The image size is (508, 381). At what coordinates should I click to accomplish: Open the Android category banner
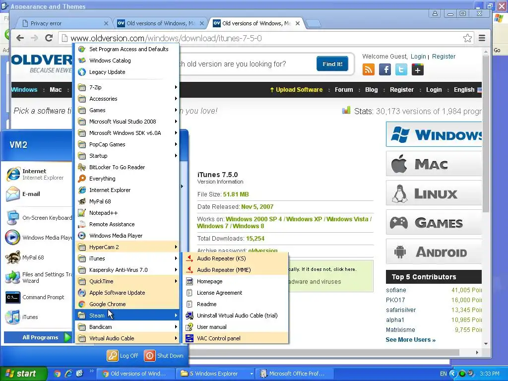[434, 252]
